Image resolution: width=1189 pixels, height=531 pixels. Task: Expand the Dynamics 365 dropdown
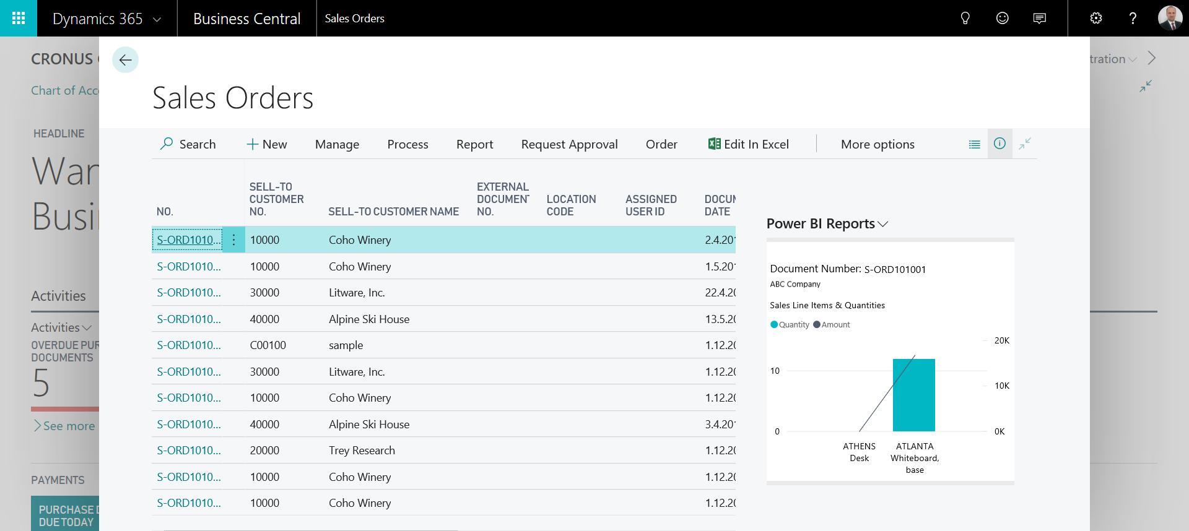point(157,19)
